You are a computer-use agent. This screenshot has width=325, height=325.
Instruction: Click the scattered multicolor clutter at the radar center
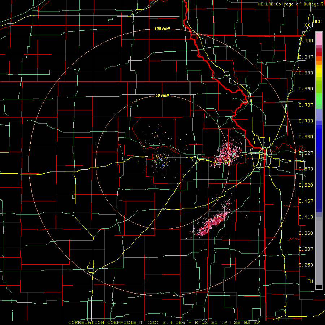(162, 161)
